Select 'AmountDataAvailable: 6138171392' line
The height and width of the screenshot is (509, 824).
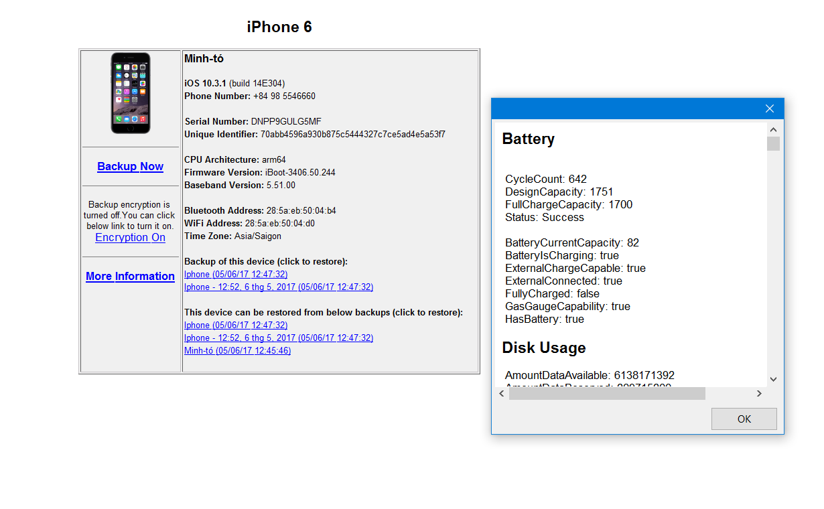(590, 375)
